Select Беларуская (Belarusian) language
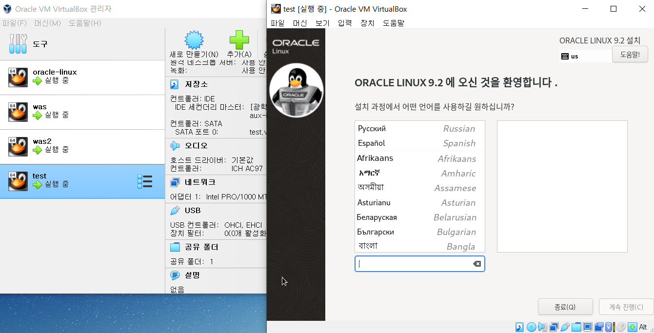 (419, 217)
